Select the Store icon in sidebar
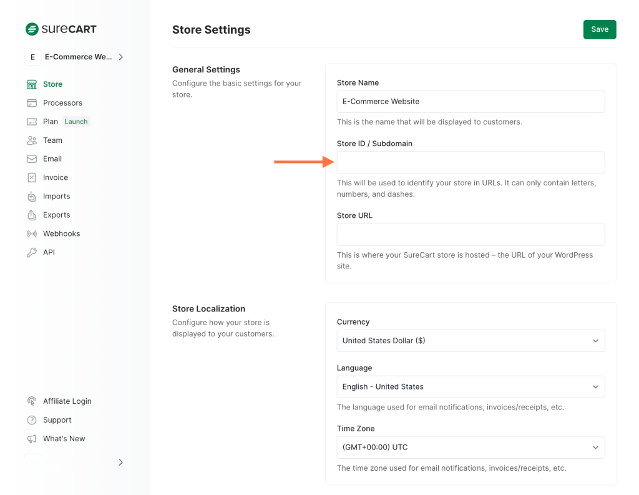This screenshot has height=495, width=639. (32, 84)
